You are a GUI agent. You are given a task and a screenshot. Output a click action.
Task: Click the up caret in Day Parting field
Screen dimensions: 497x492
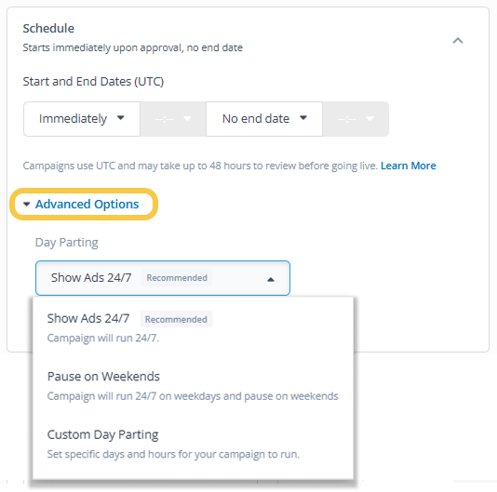coord(270,279)
